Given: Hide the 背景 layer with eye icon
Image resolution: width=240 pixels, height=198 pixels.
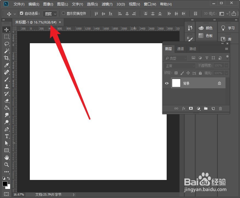Looking at the screenshot, I should 167,83.
